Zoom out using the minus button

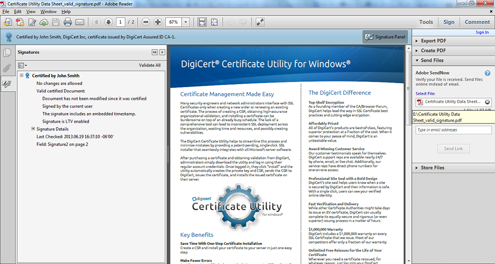tap(146, 22)
